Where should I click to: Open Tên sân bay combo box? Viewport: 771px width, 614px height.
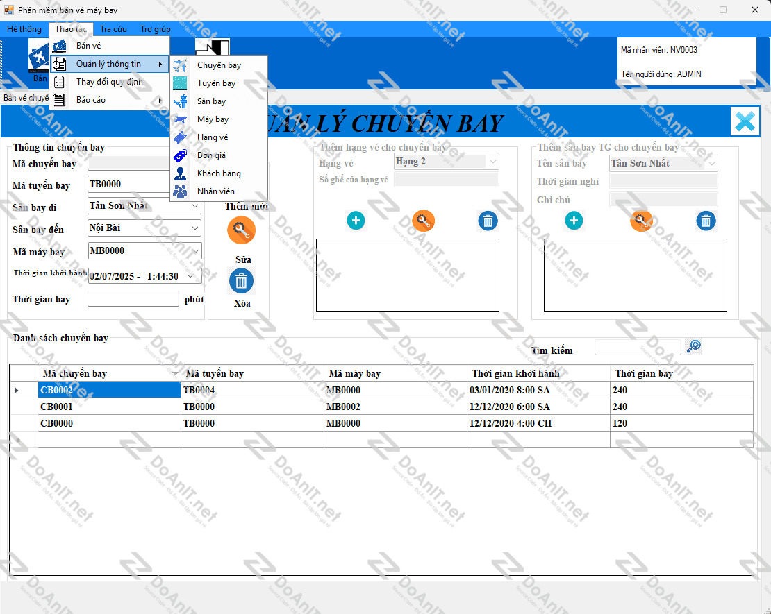tap(711, 164)
